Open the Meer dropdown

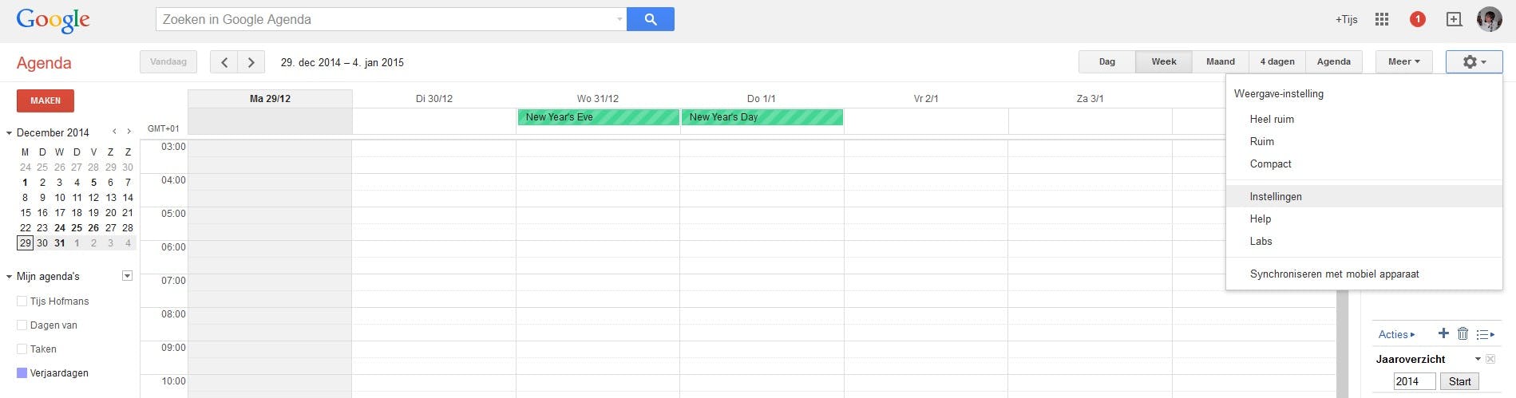1403,61
